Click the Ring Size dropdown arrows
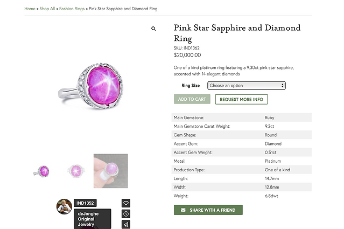The image size is (344, 229). tap(282, 86)
